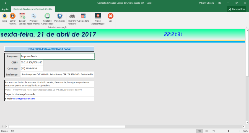
Task: Click Salvar Planilha save icon
Action: point(12,16)
